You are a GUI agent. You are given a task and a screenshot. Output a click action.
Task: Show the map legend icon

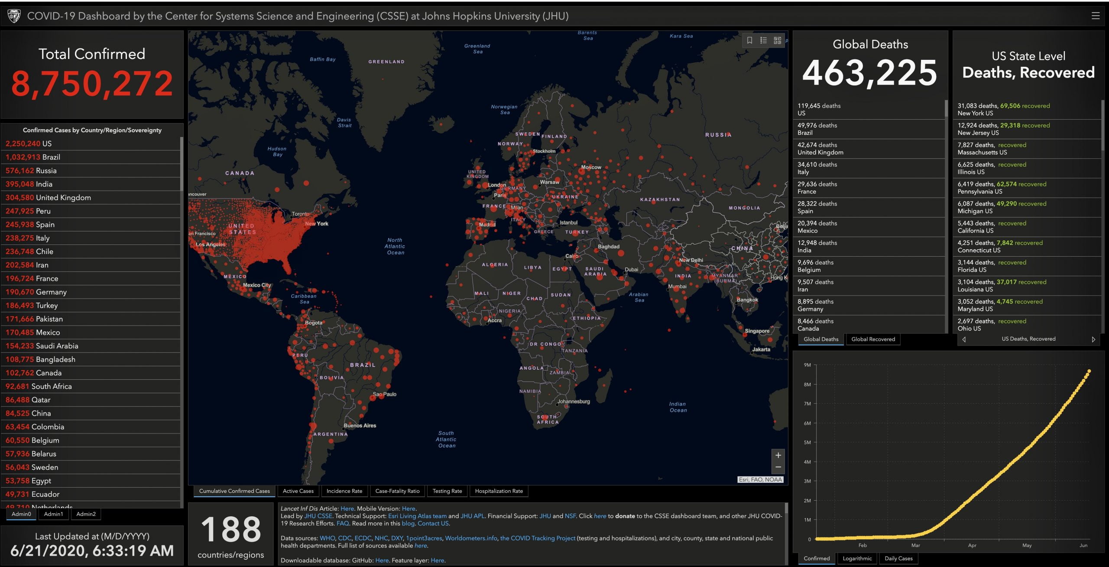tap(763, 40)
